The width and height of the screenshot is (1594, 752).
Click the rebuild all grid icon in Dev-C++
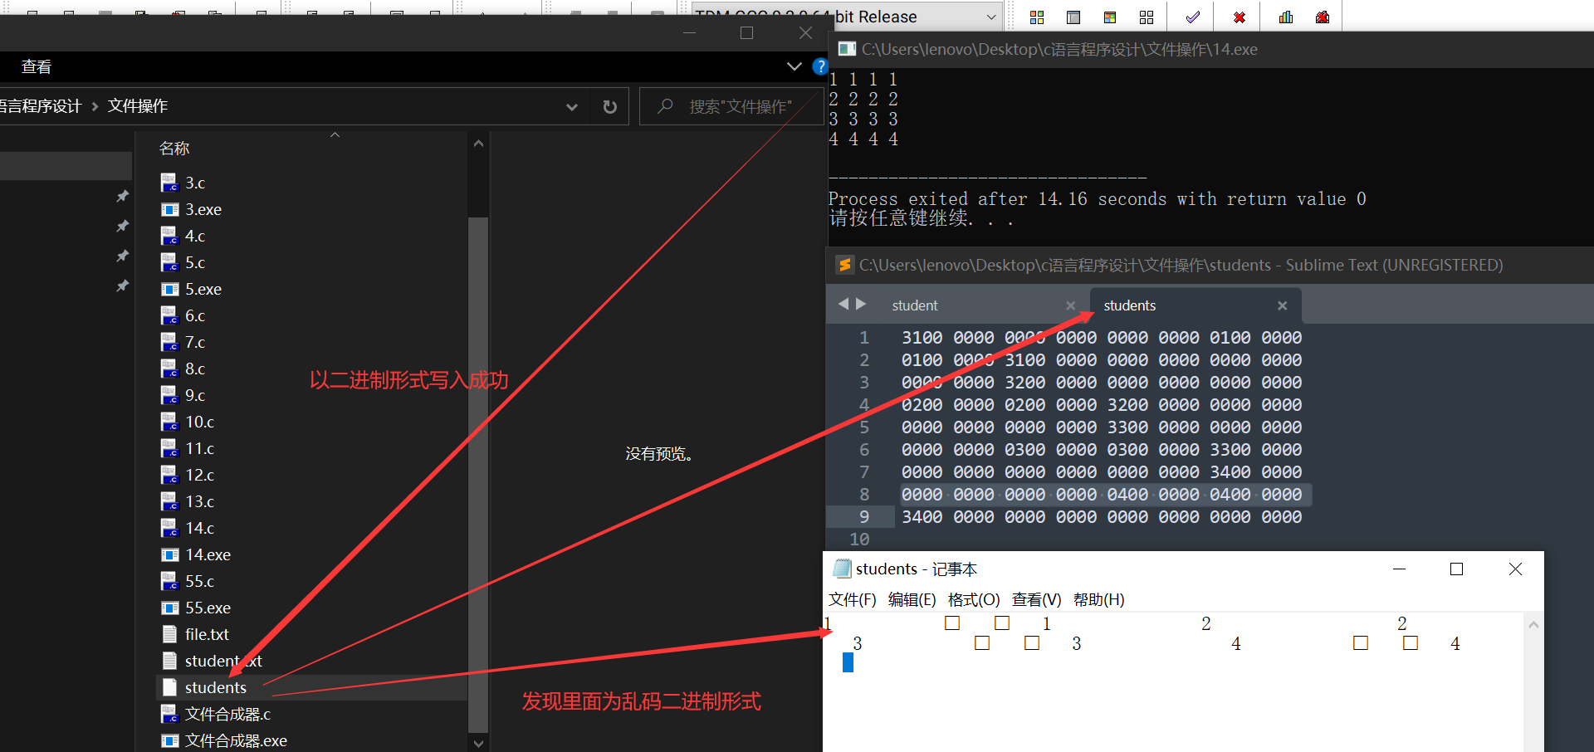point(1147,17)
